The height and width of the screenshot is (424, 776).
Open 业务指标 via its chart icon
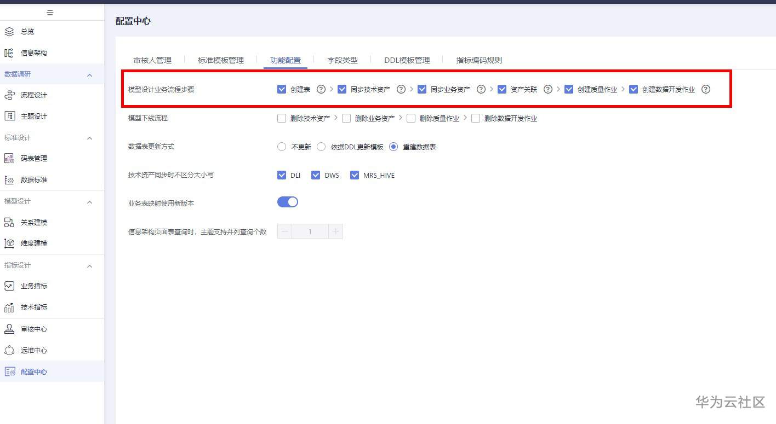(x=9, y=286)
